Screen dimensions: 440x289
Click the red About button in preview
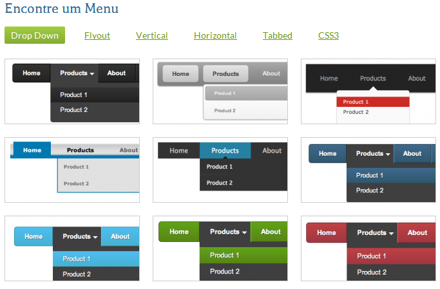pyautogui.click(x=417, y=232)
